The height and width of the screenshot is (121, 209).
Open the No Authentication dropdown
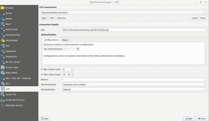click(55, 49)
